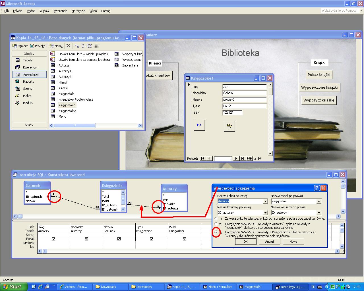
Task: Select Makra in the Obiekty pane
Action: tap(27, 96)
